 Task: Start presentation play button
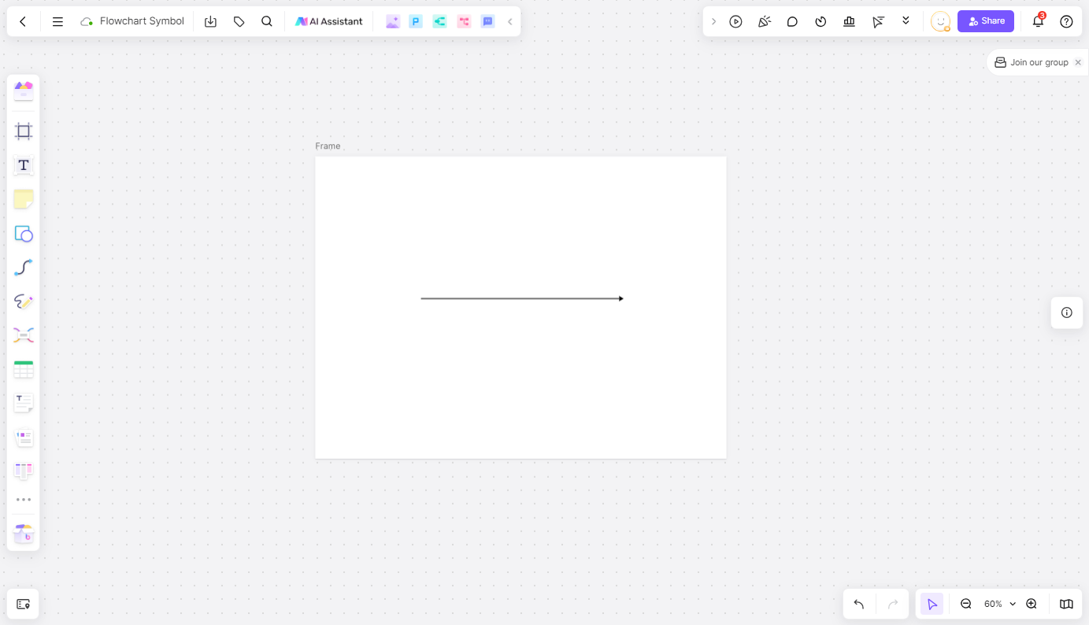click(735, 21)
